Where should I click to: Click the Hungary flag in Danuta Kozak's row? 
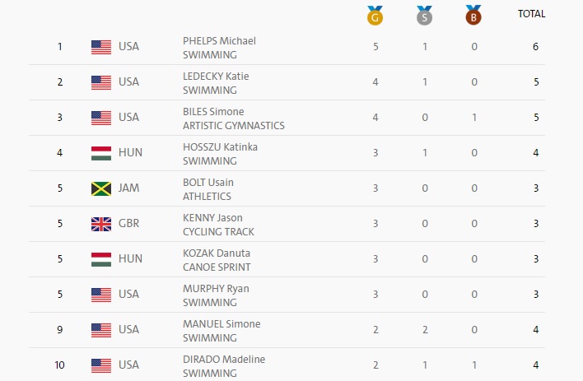pyautogui.click(x=101, y=259)
